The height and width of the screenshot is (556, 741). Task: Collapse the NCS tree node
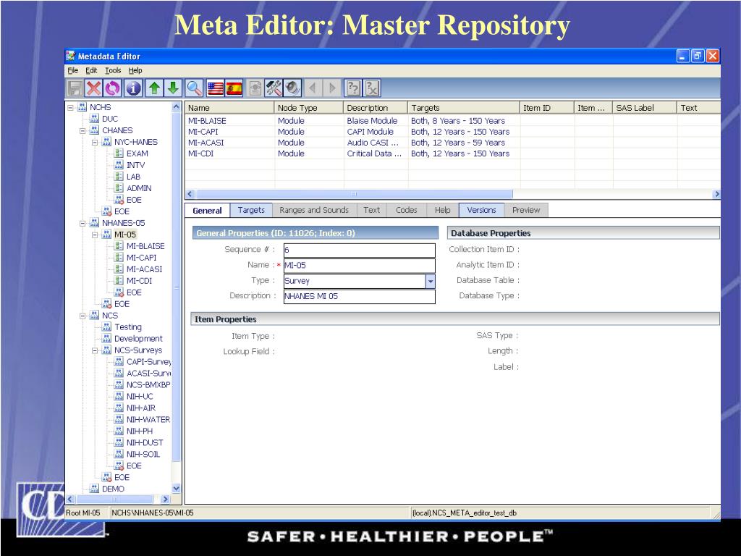[x=82, y=316]
